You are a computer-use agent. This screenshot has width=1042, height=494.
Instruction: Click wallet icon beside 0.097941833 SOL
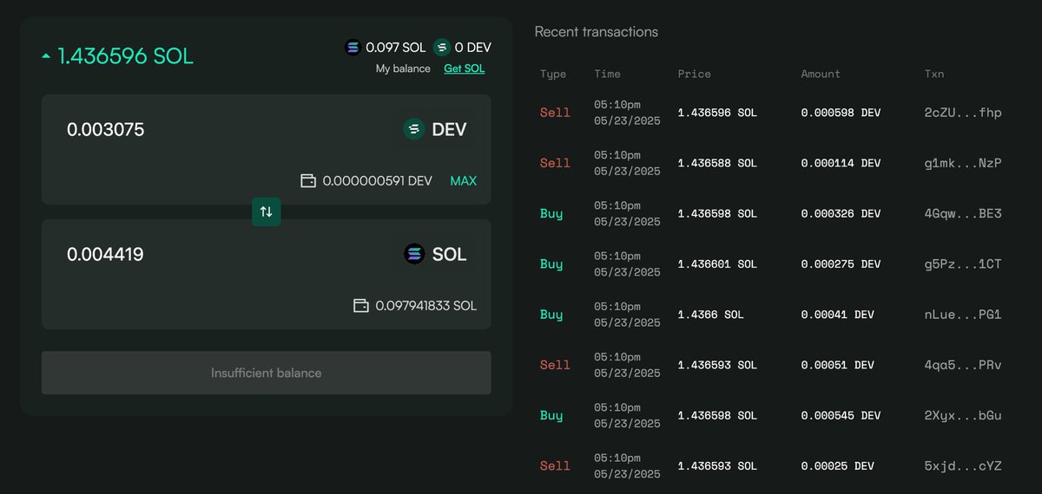coord(361,306)
